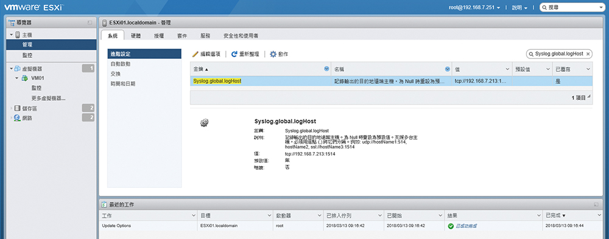Switch to the Licensing tab
609x239 pixels.
pos(159,36)
